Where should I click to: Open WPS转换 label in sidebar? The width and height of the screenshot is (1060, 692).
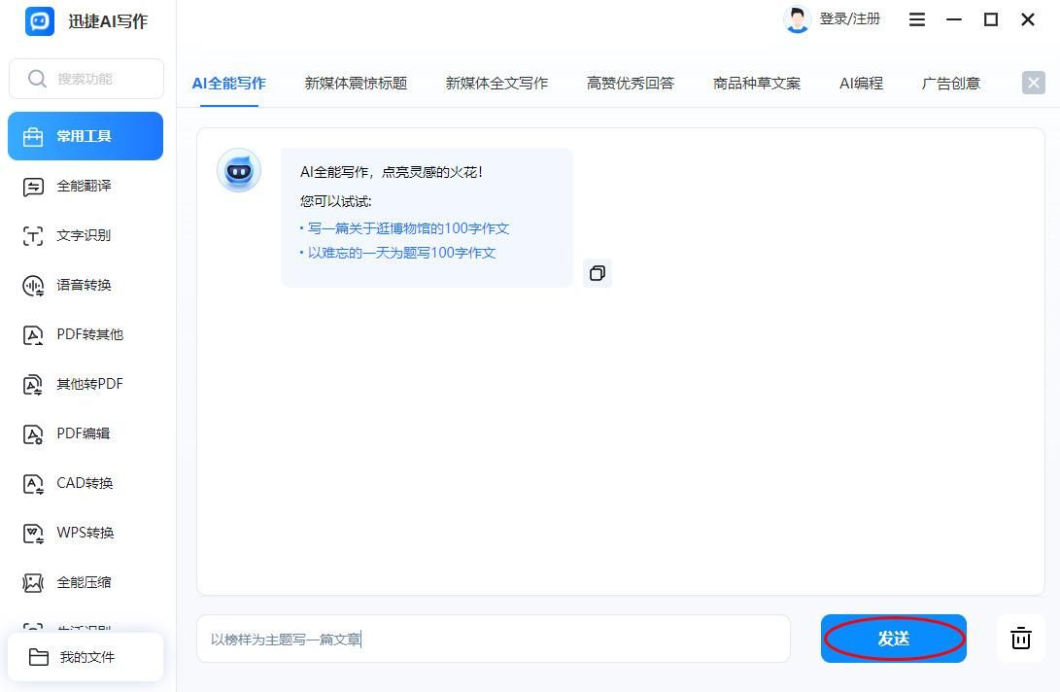[x=85, y=533]
